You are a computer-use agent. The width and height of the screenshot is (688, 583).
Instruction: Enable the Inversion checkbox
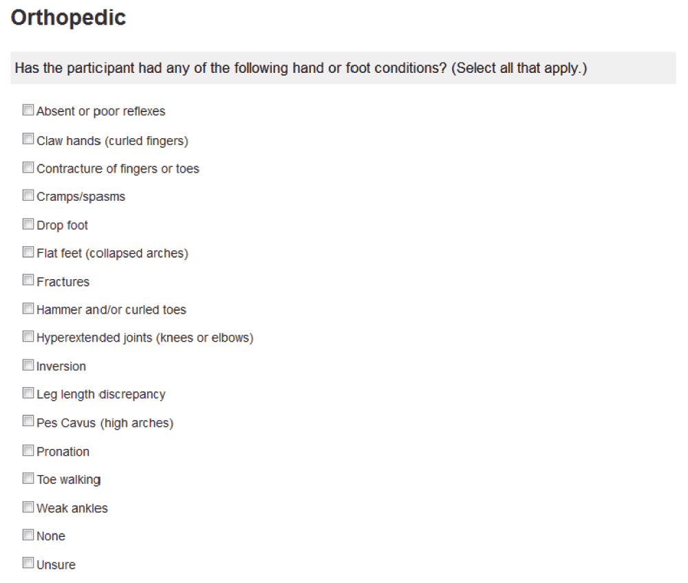(x=28, y=364)
